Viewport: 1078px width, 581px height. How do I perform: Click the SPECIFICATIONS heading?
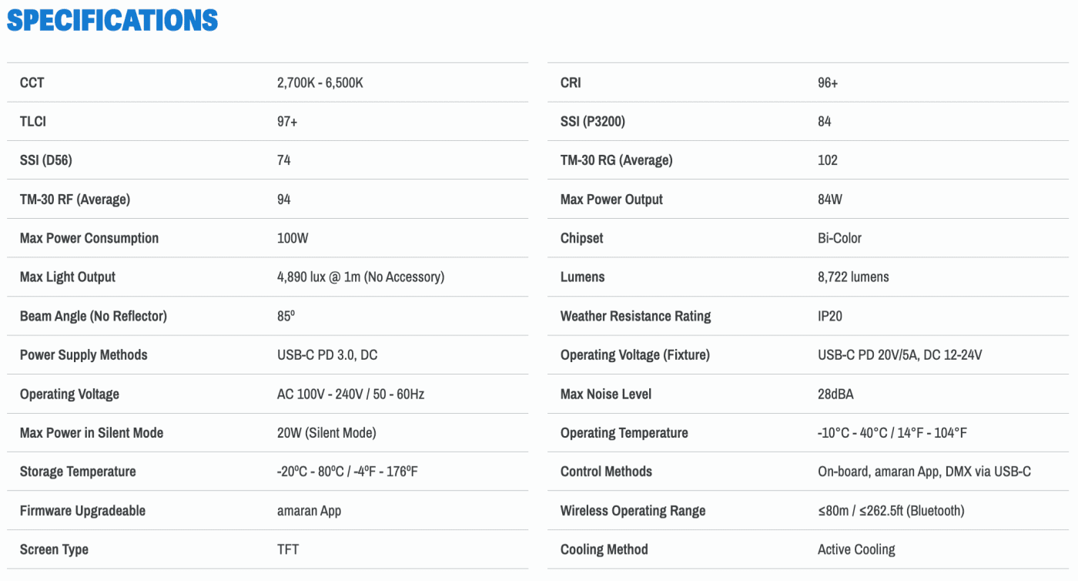point(112,21)
